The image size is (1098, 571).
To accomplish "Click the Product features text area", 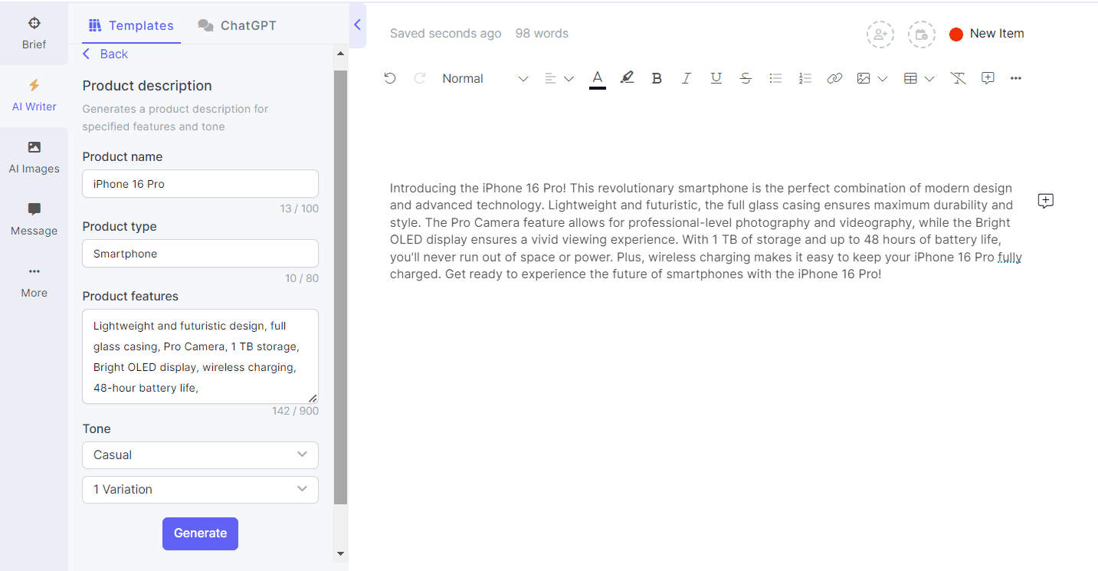I will point(200,356).
